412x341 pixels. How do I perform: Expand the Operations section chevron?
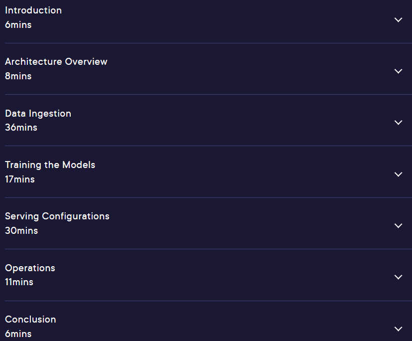click(399, 277)
